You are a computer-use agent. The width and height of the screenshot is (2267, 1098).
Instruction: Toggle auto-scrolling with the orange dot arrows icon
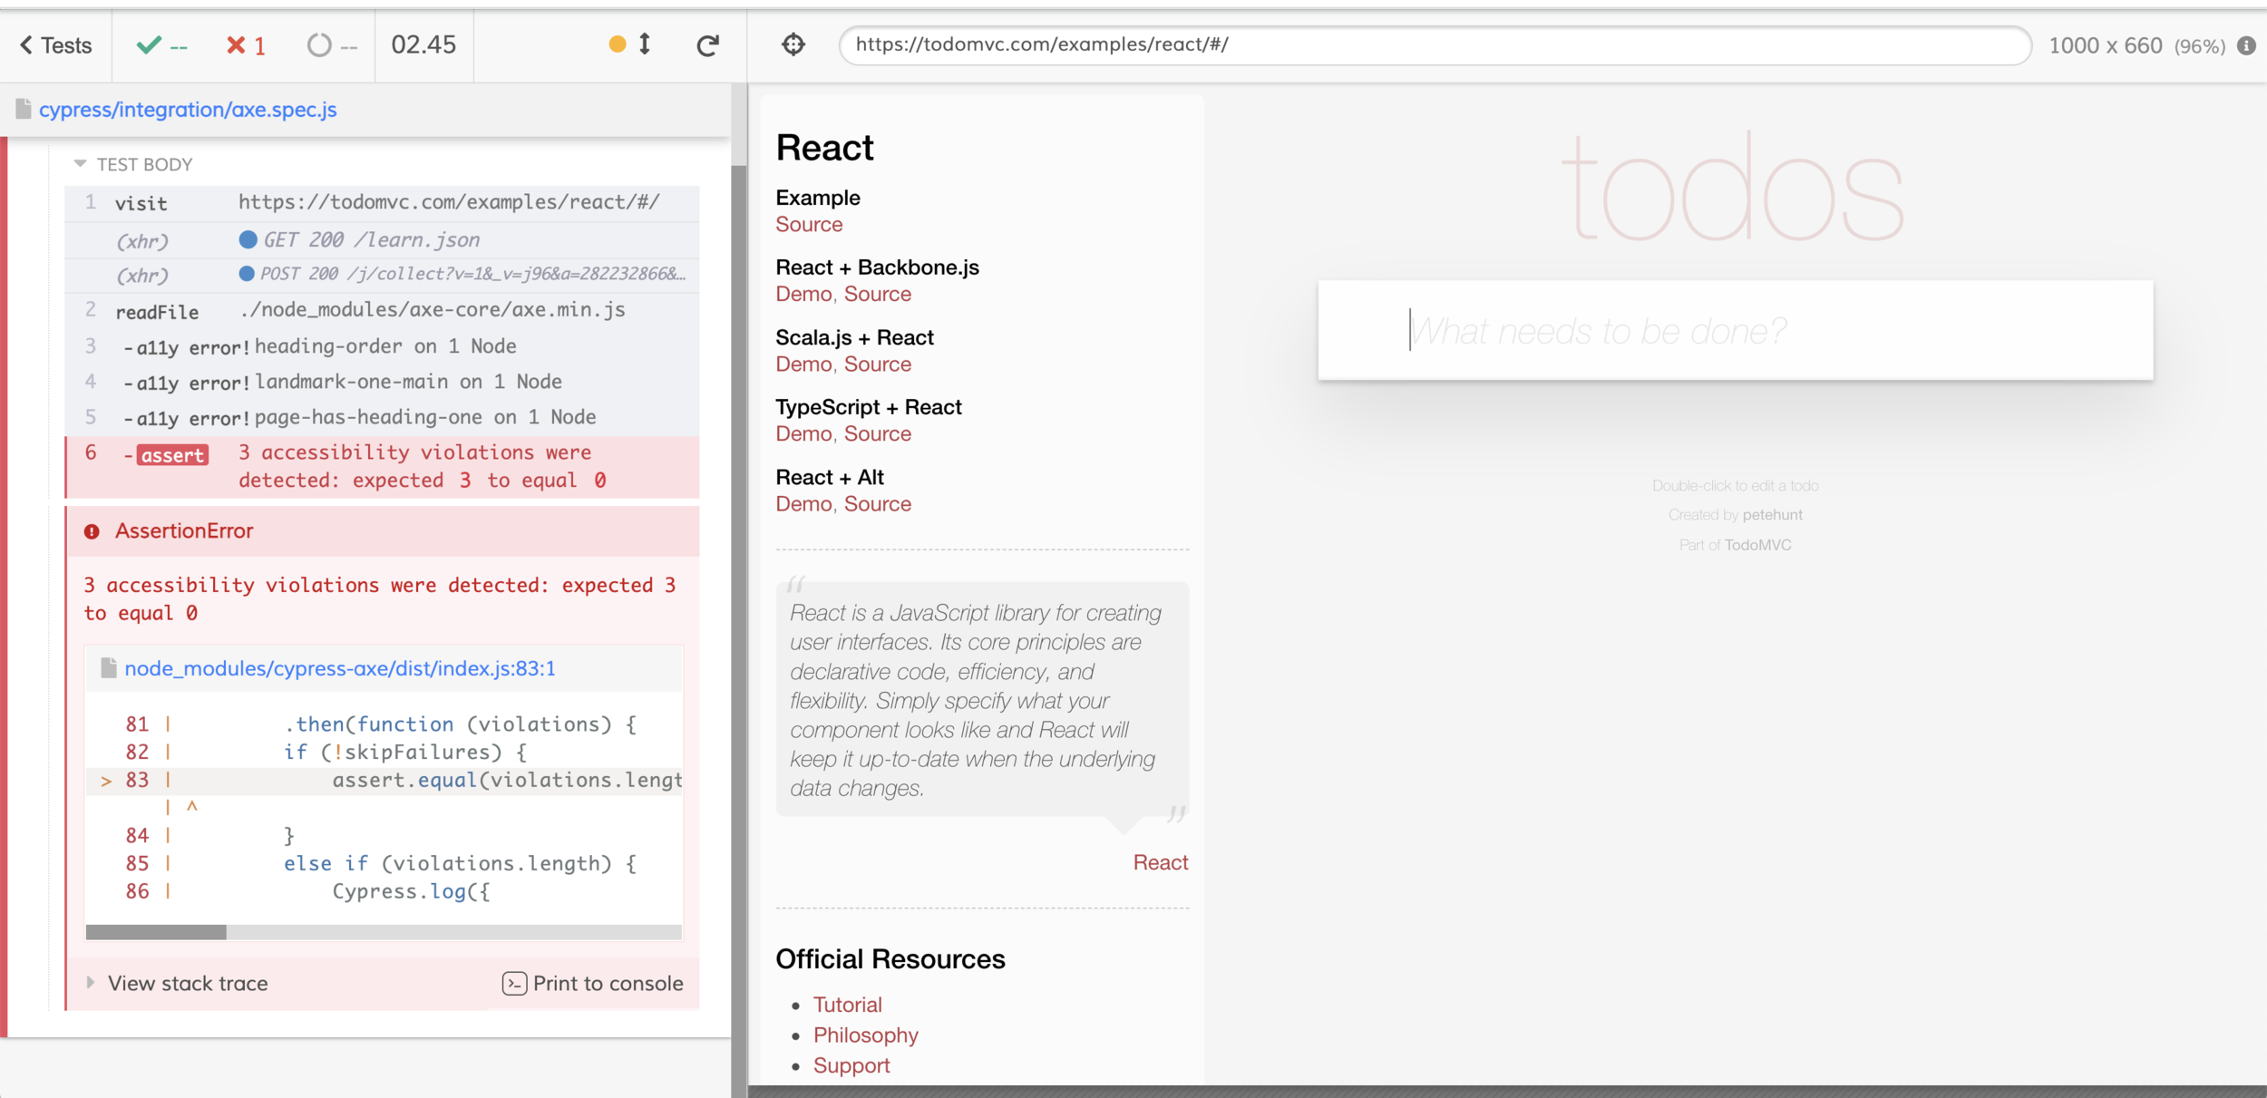coord(630,44)
